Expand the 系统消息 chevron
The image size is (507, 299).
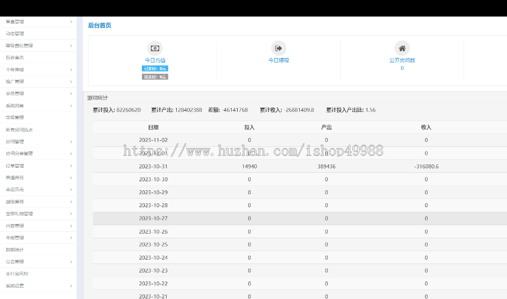(x=71, y=106)
